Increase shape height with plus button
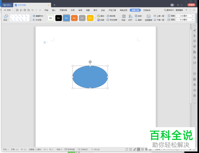The height and width of the screenshot is (153, 199). 193,16
